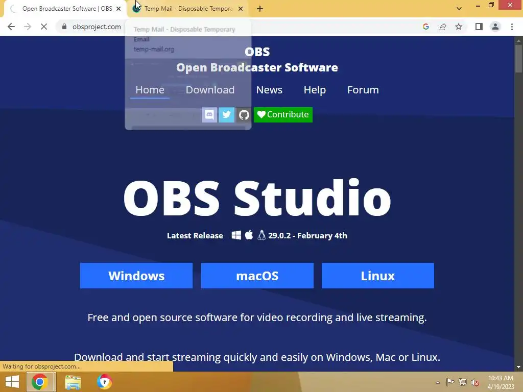Screen dimensions: 523x392
Task: Download OBS Studio for macOS
Action: click(257, 276)
